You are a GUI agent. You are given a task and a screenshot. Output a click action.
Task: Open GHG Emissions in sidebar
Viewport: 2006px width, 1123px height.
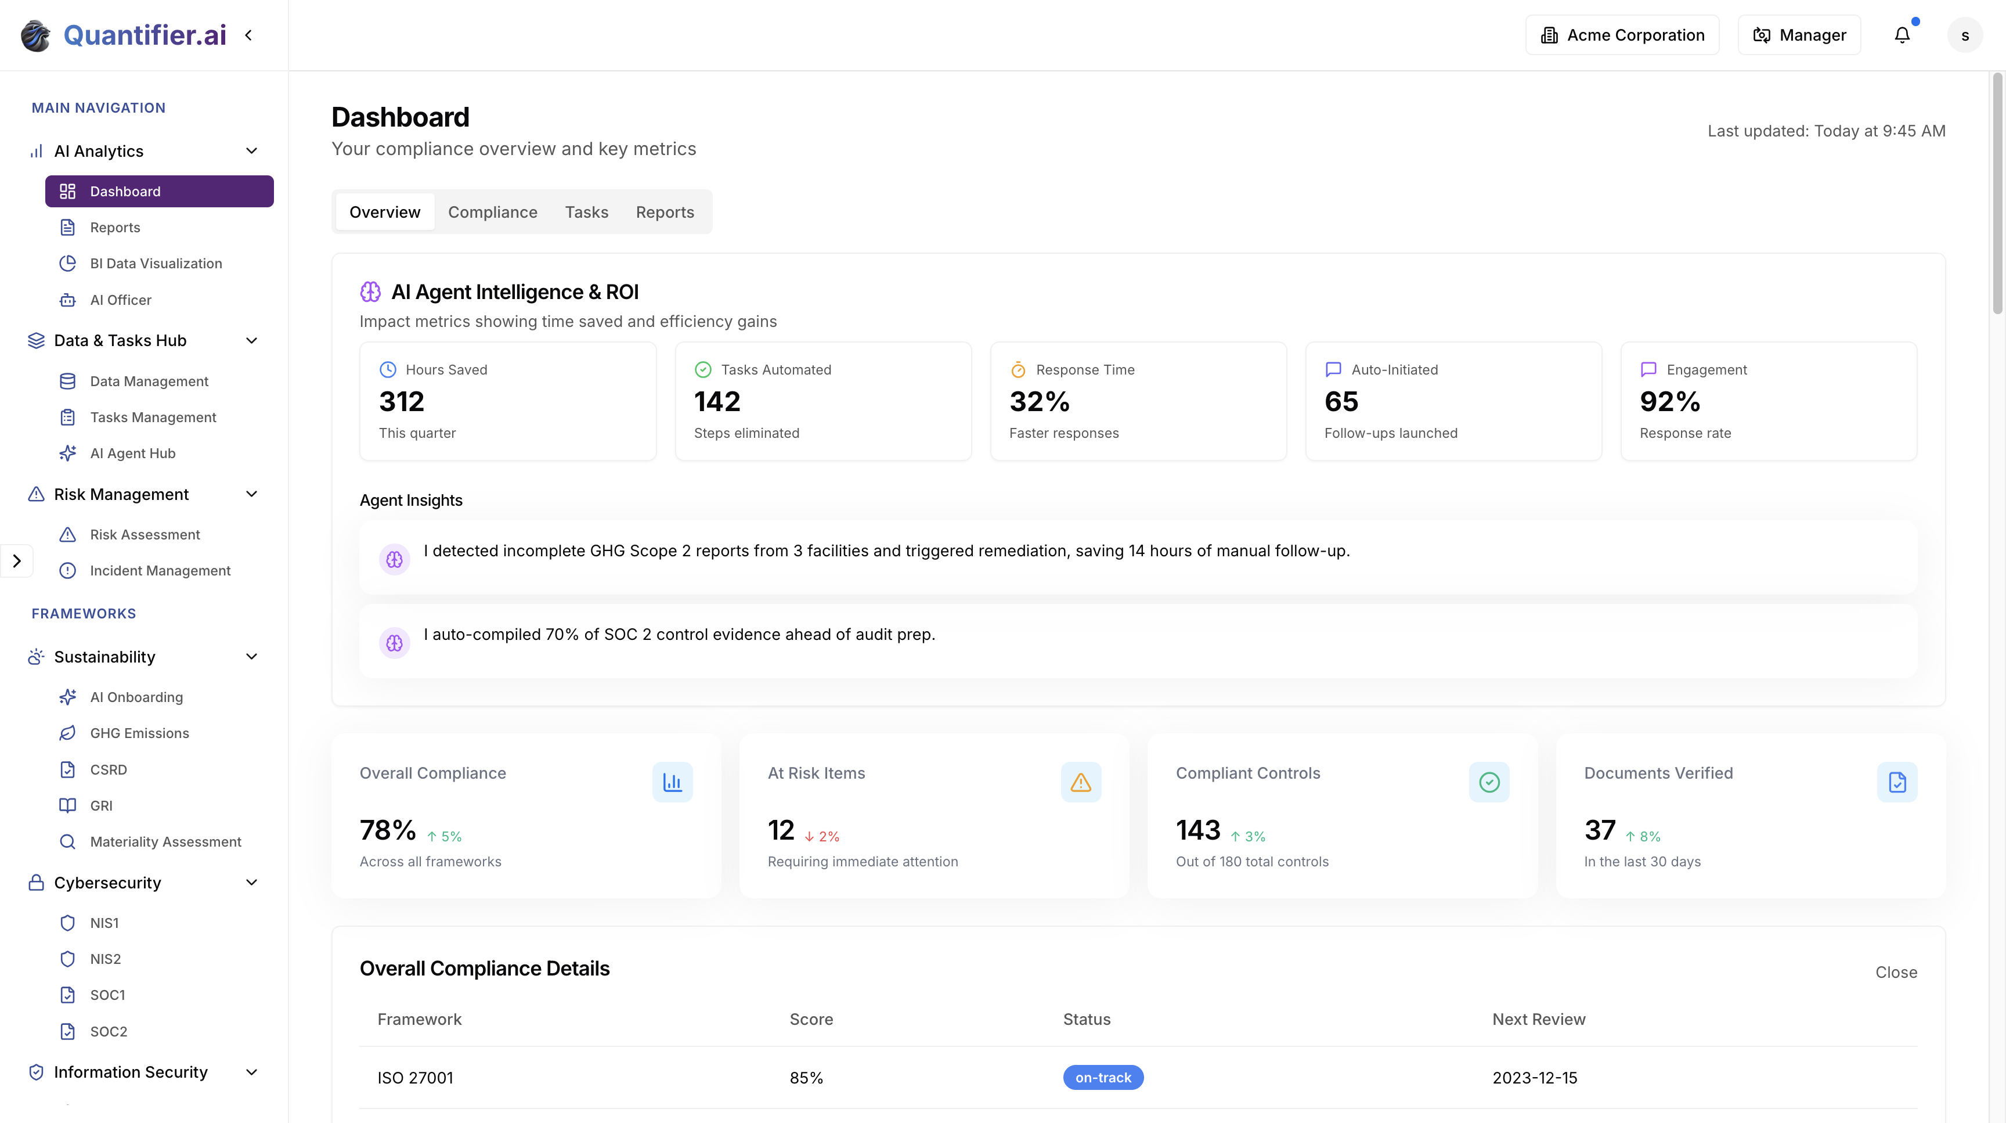pyautogui.click(x=139, y=733)
